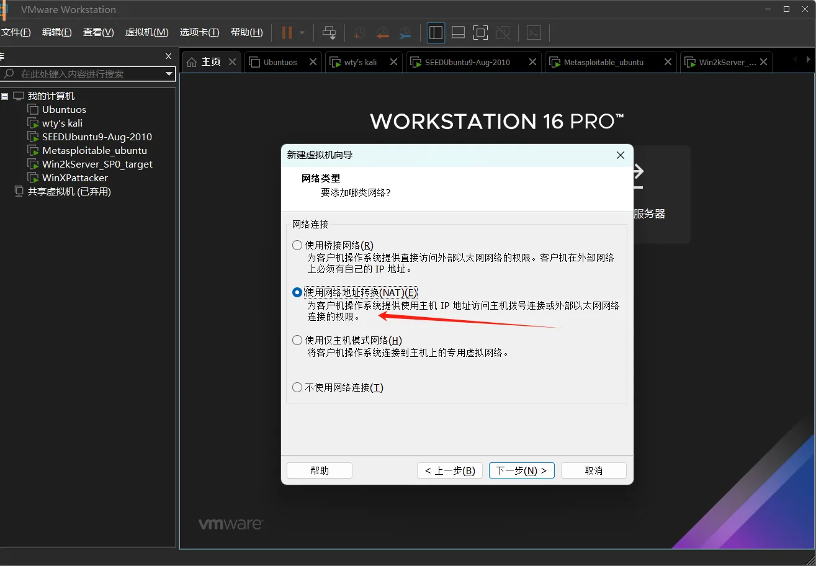Select 我的计算机 in the library tree
This screenshot has width=816, height=566.
[x=51, y=96]
